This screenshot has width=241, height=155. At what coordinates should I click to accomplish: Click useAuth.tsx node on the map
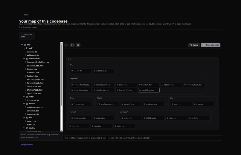(x=131, y=104)
